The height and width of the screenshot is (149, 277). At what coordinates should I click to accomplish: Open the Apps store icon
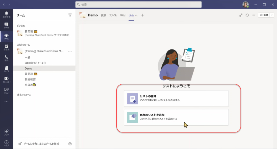[6, 132]
